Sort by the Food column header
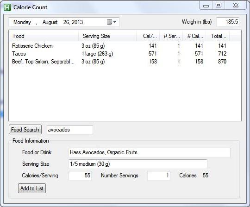Screen dimensions: 250x207 (44, 36)
